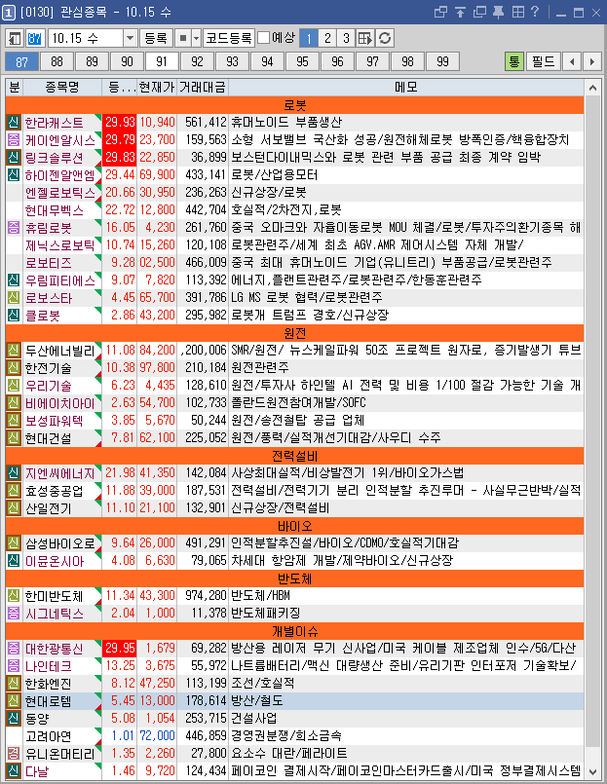The width and height of the screenshot is (607, 784).
Task: Open the 10.15 수 watchlist dropdown
Action: click(x=130, y=38)
